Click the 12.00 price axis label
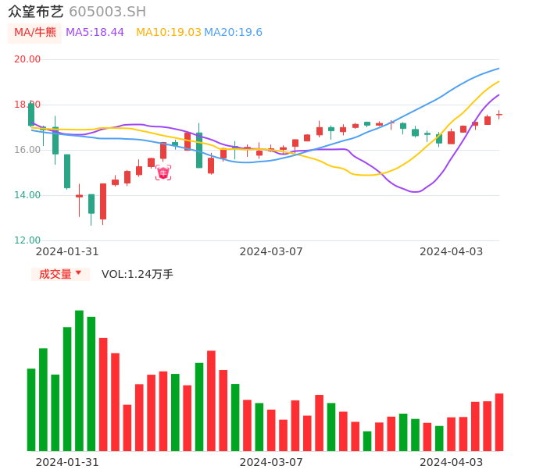This screenshot has height=473, width=536. pos(27,240)
